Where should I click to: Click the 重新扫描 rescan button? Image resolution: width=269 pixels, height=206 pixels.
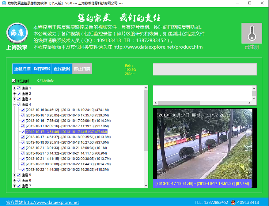pos(22,69)
